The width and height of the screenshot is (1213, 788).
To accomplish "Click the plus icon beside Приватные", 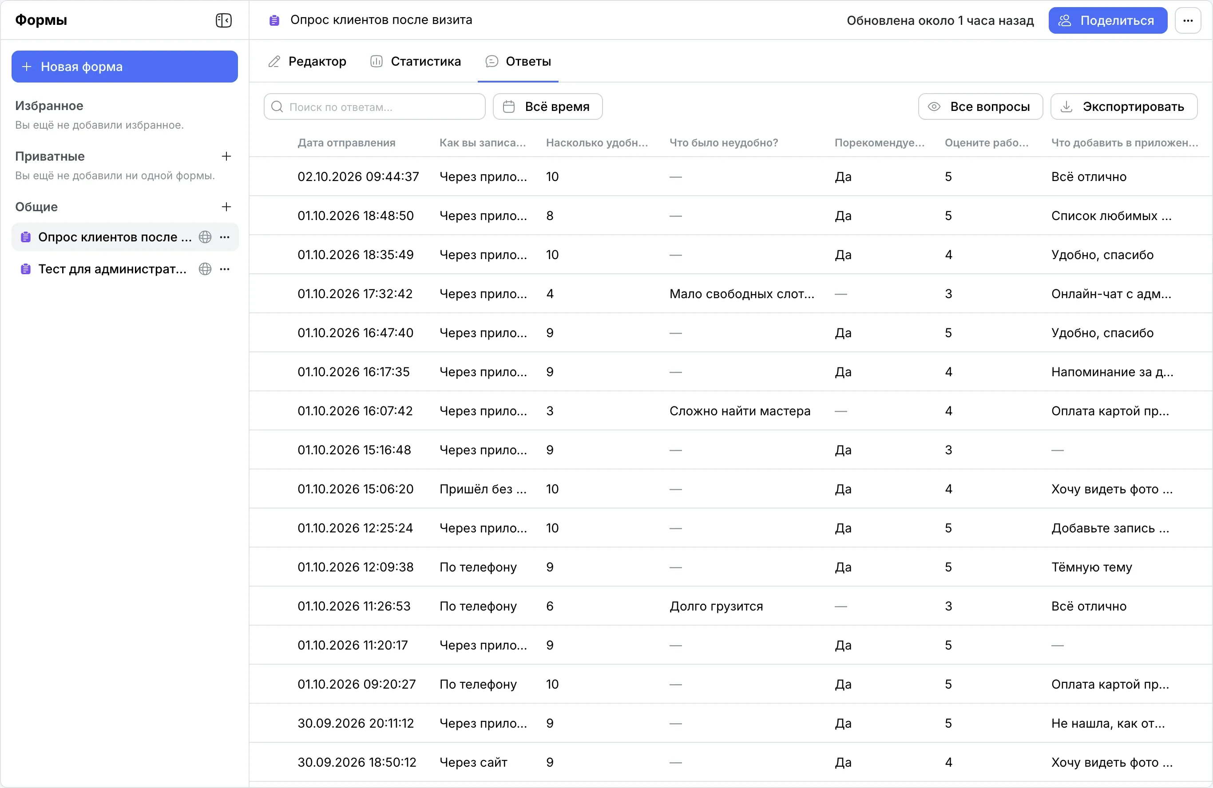I will pyautogui.click(x=226, y=156).
